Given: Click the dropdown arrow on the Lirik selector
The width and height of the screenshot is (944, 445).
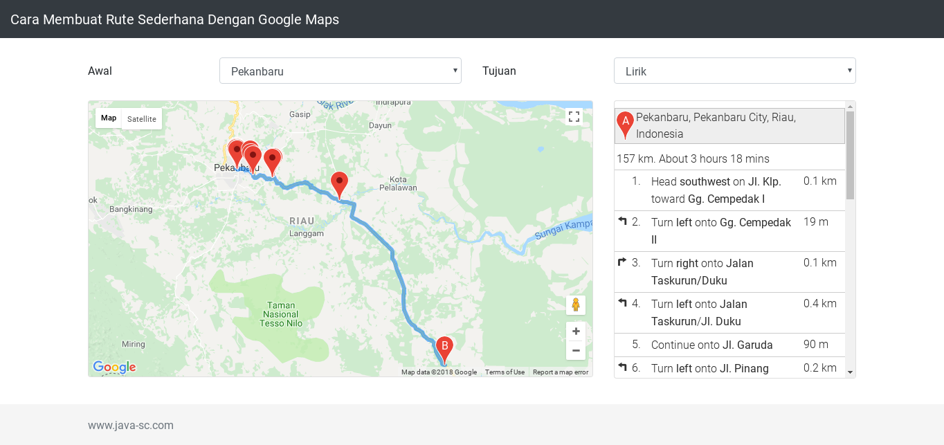Looking at the screenshot, I should [848, 70].
